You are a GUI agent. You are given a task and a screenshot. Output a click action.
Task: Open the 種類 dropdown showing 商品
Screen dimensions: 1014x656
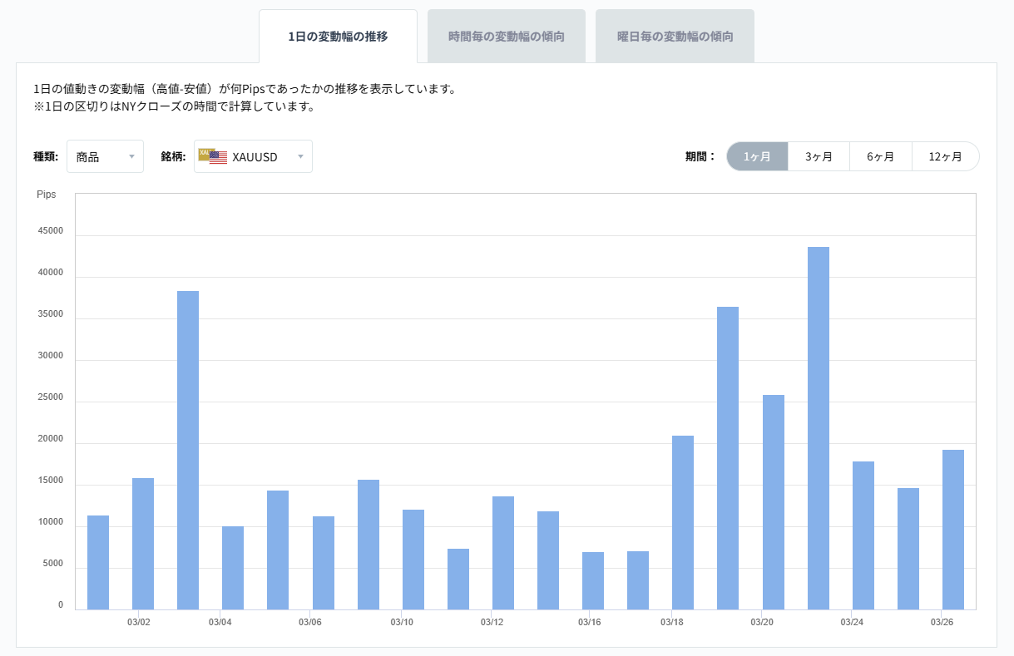[105, 155]
